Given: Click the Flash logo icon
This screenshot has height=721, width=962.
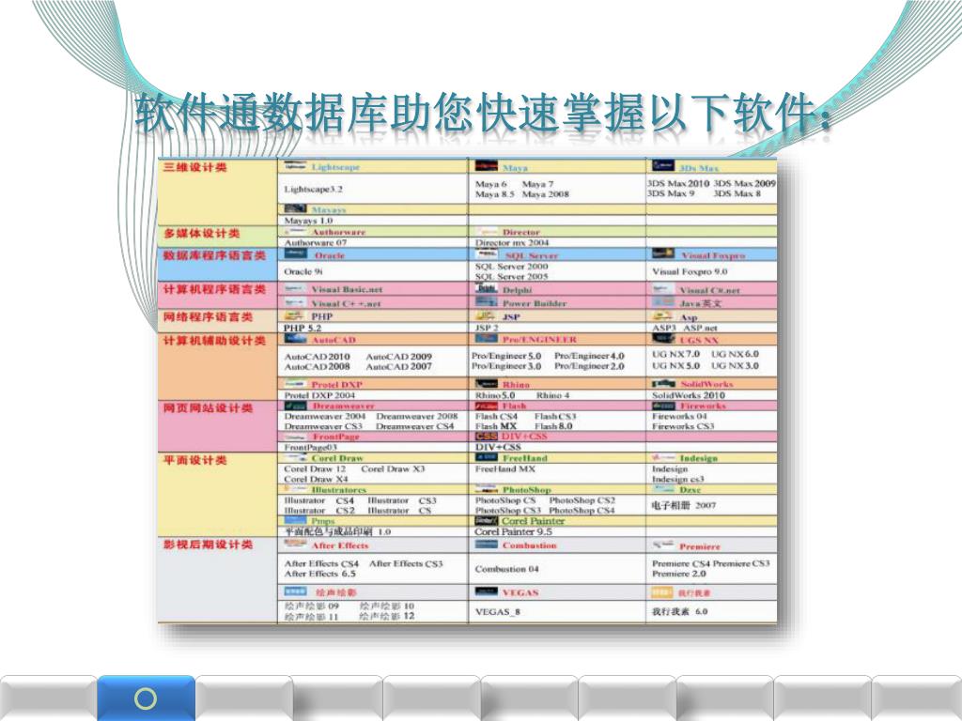Looking at the screenshot, I should [x=487, y=406].
